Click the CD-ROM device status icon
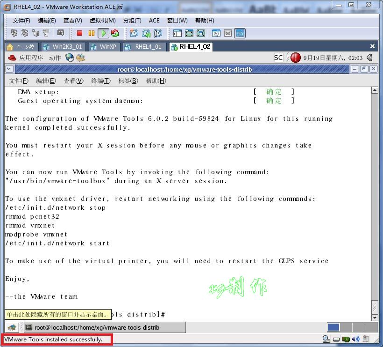Screen dimensions: 383x347 pyautogui.click(x=326, y=339)
